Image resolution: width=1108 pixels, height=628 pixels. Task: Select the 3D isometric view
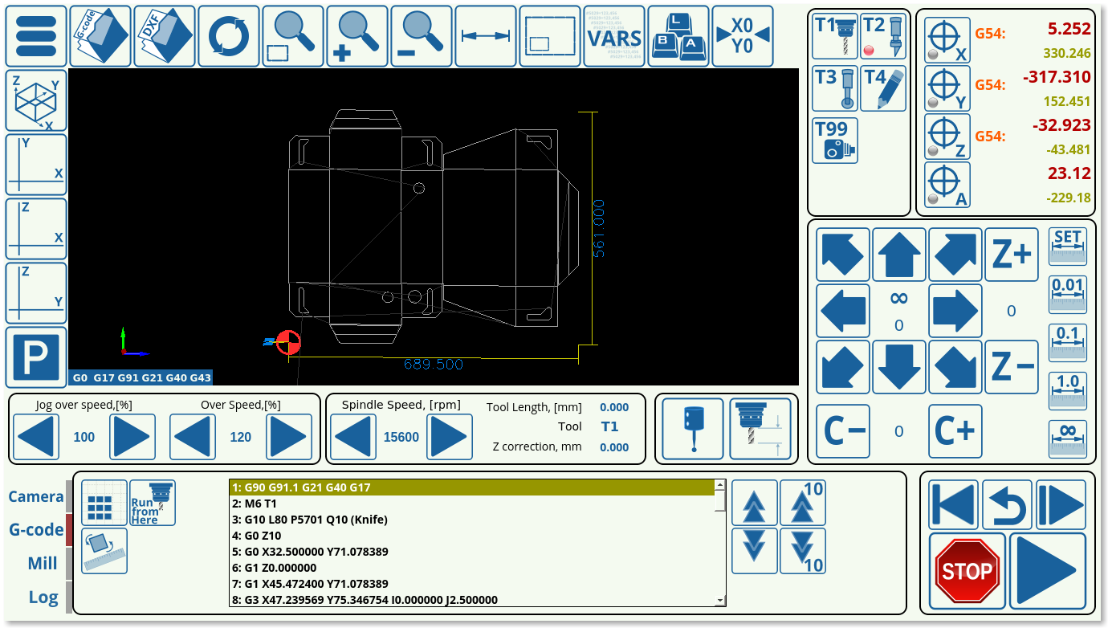pos(36,100)
